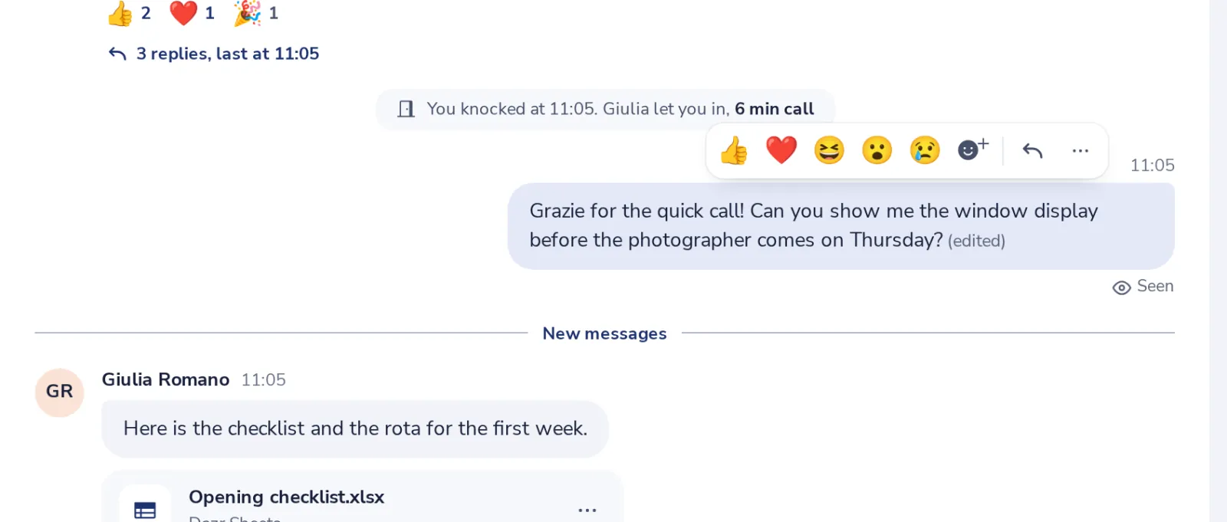Open more options in message hover toolbar
The image size is (1227, 522).
pyautogui.click(x=1081, y=151)
